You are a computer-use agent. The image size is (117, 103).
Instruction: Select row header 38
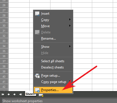(4, 66)
